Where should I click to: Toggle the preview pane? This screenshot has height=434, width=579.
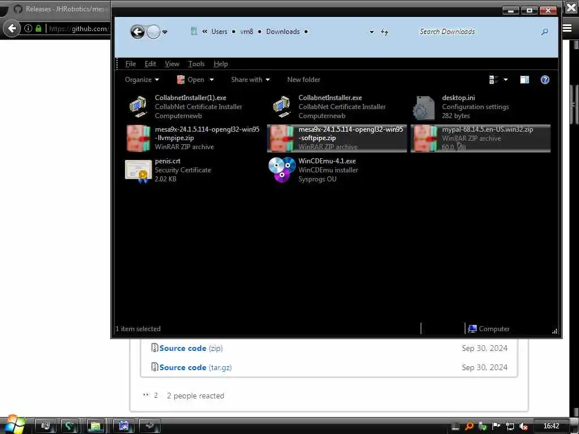pyautogui.click(x=524, y=80)
